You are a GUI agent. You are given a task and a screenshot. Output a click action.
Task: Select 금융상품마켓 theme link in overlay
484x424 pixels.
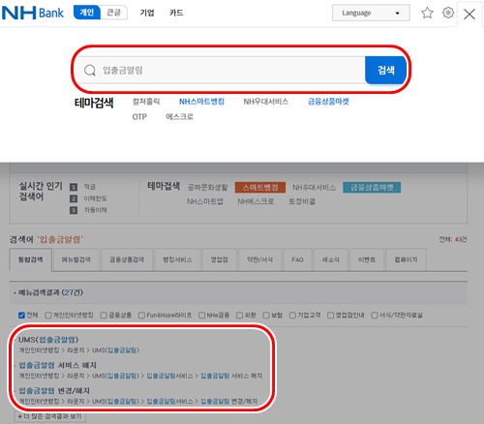[x=328, y=102]
